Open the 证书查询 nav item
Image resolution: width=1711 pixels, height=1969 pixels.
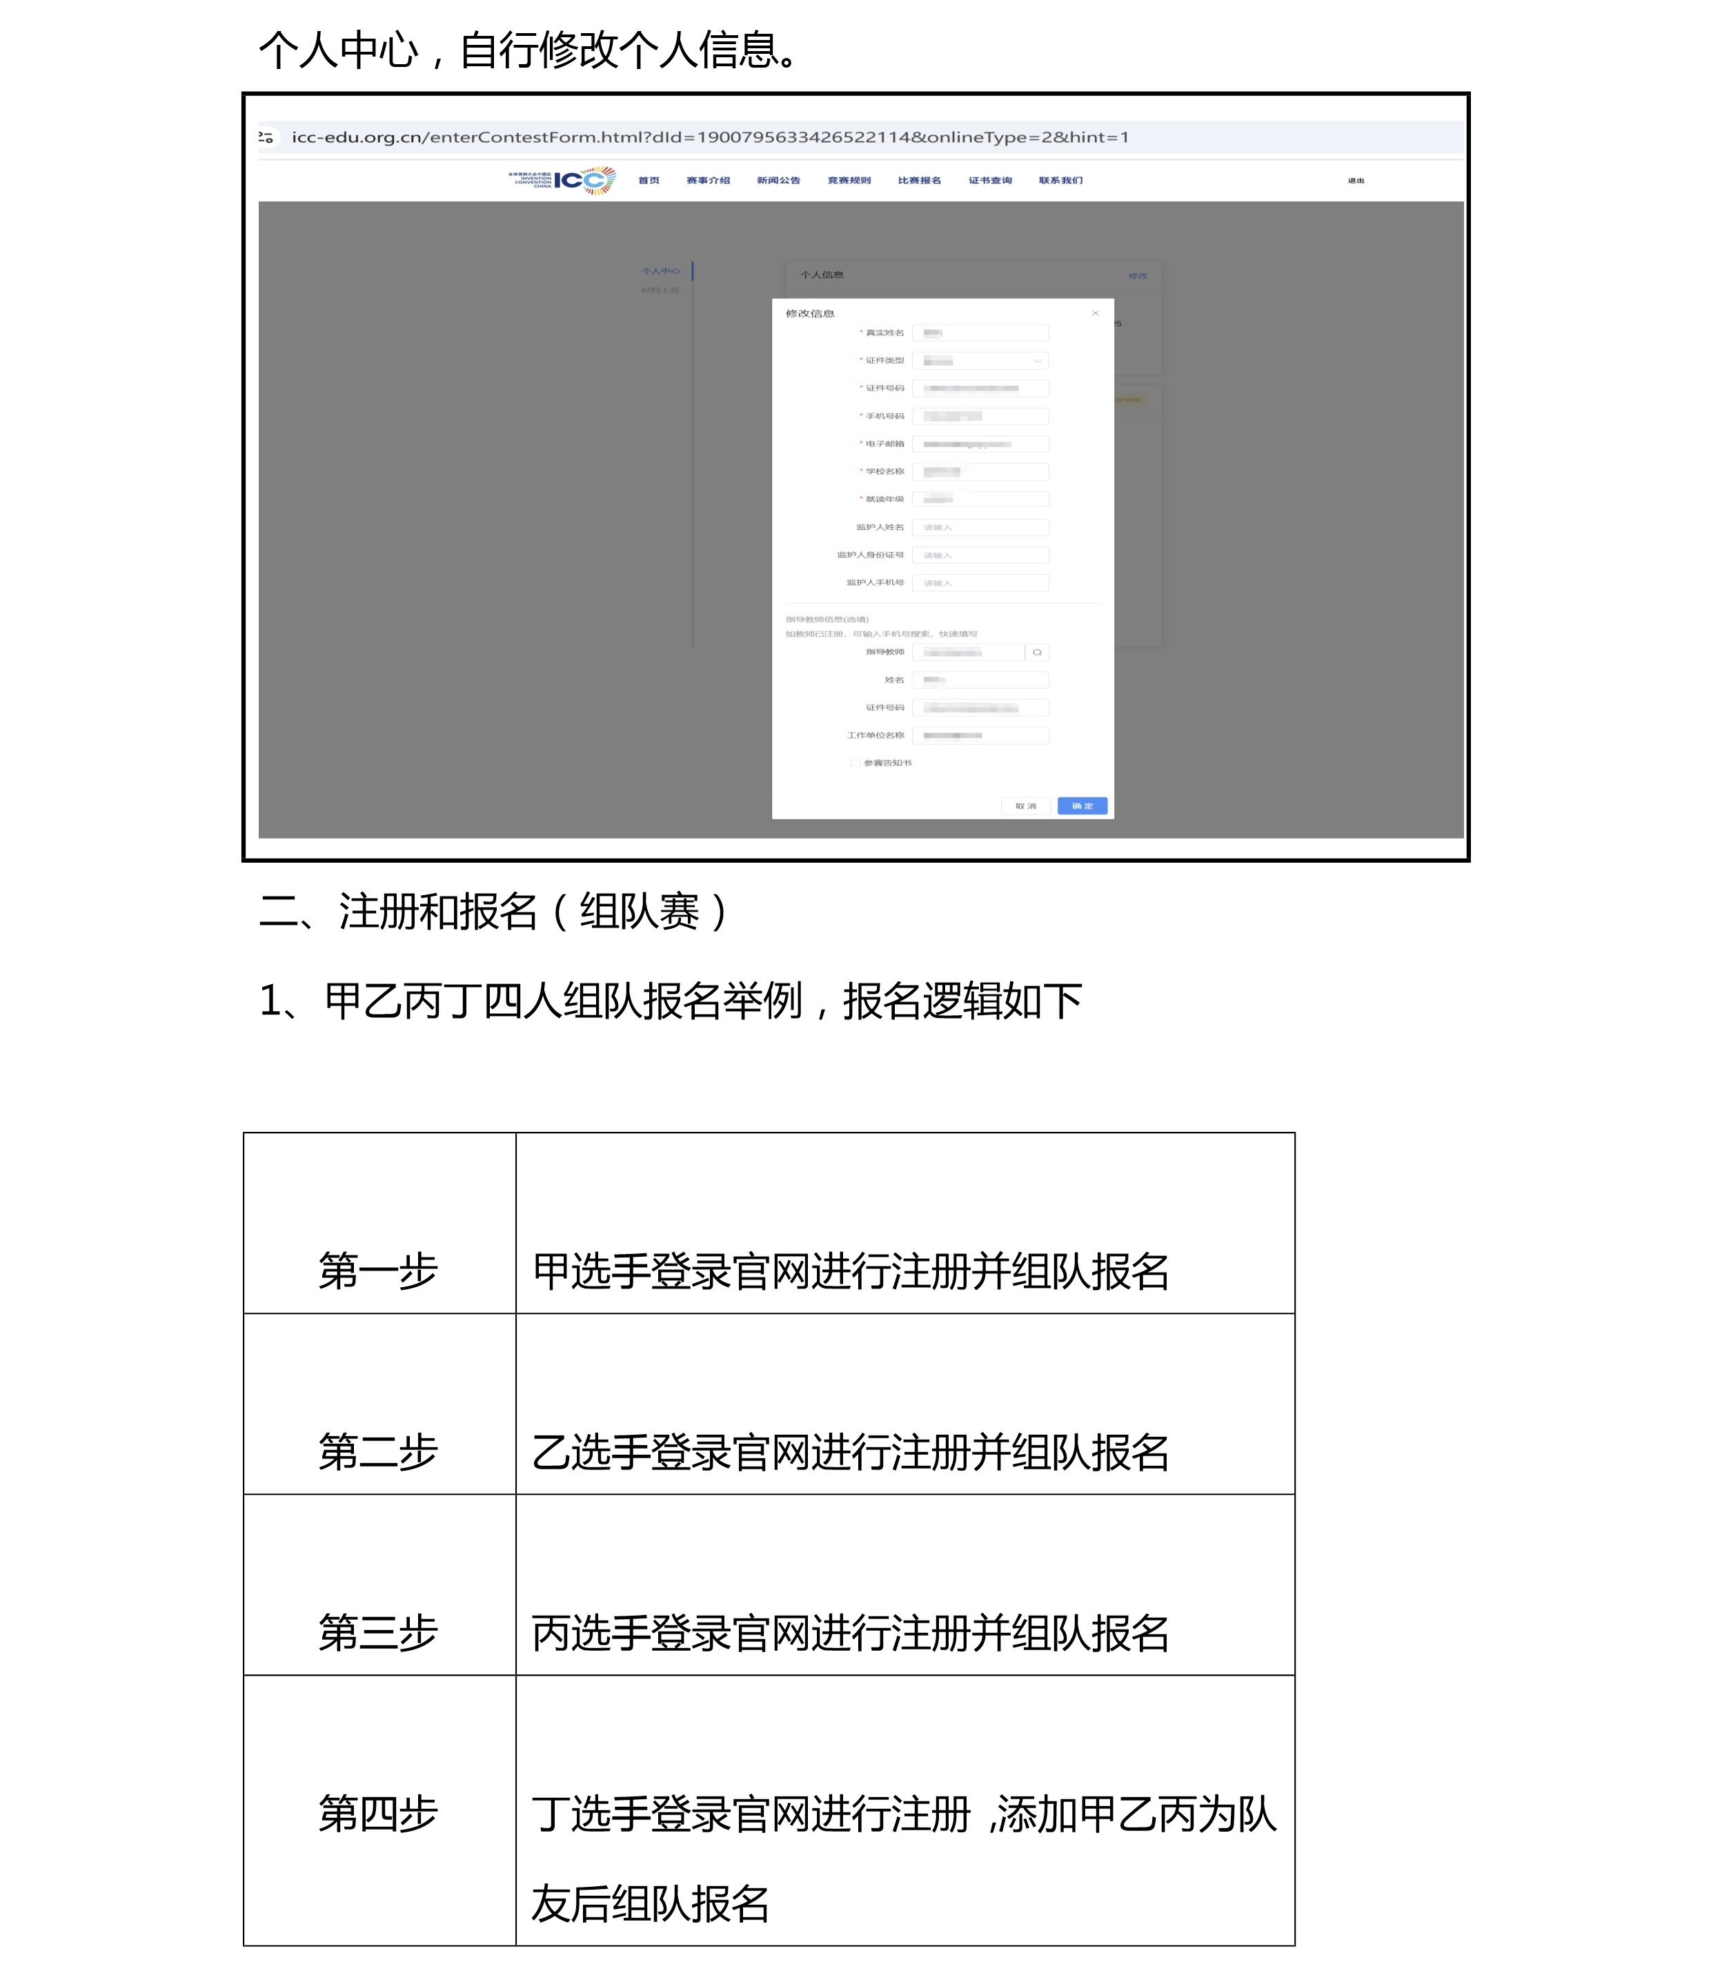990,181
